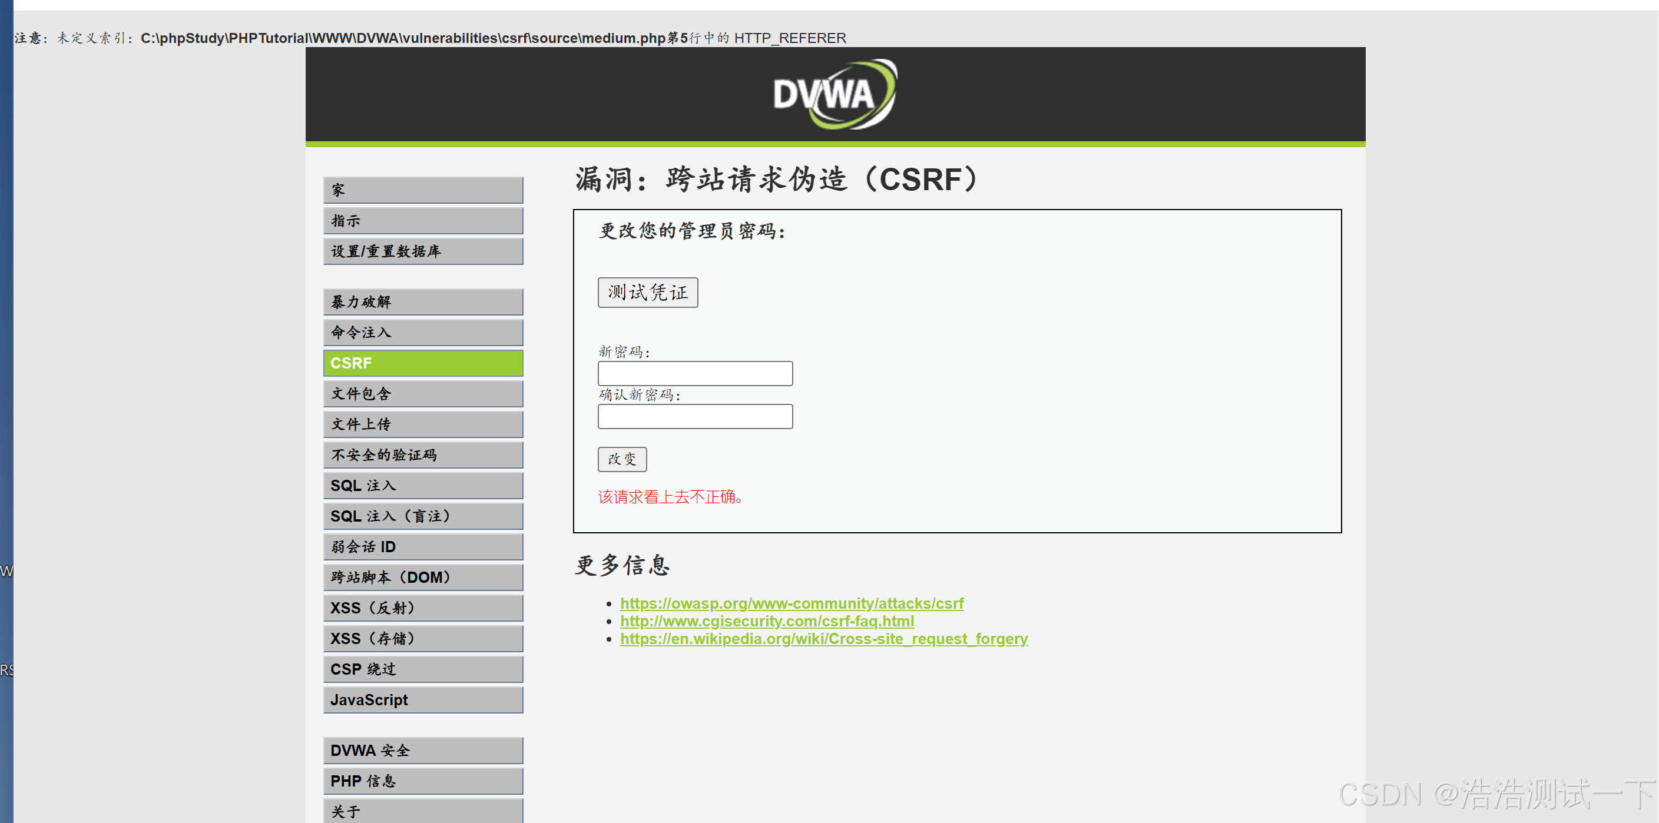Screen dimensions: 1659x823
Task: Go to the JavaScript menu item
Action: pos(422,700)
